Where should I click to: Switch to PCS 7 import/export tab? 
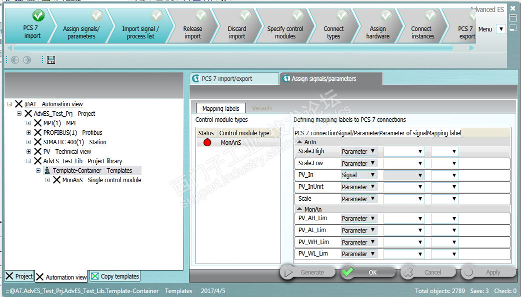click(x=234, y=79)
